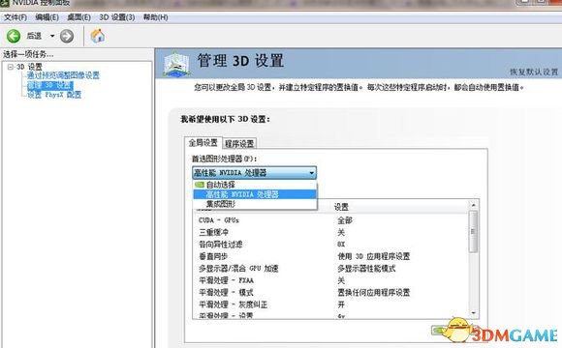
Task: Click the 恢复默认设置 link
Action: pyautogui.click(x=534, y=72)
